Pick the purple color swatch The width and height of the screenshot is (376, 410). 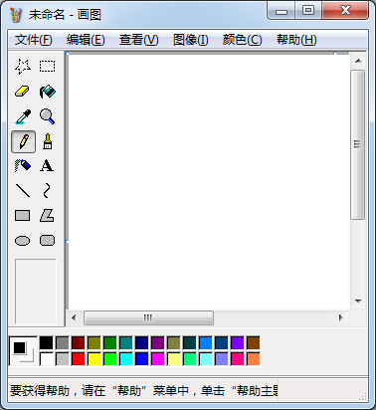click(158, 343)
